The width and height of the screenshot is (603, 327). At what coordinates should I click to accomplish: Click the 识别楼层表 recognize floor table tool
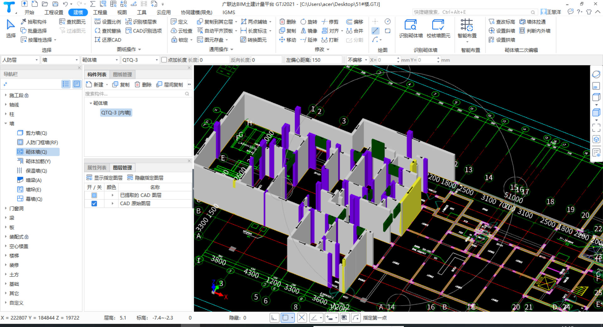(141, 22)
